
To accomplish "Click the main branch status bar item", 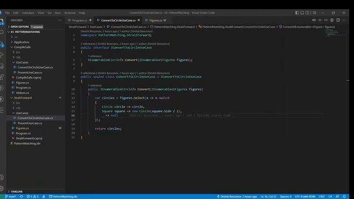I will [x=11, y=197].
